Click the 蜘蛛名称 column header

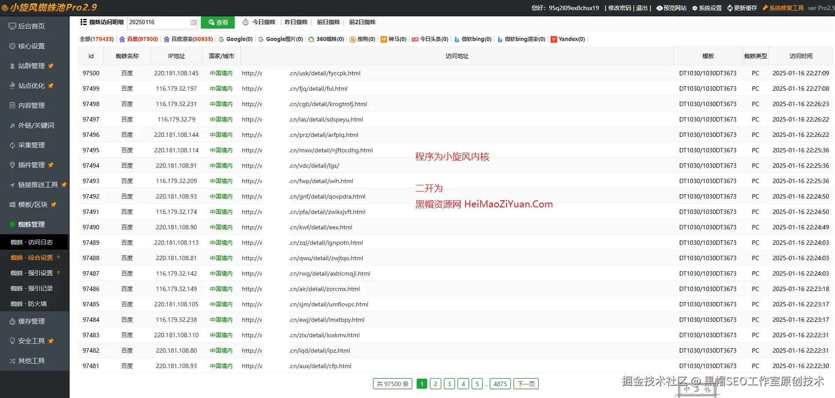127,56
